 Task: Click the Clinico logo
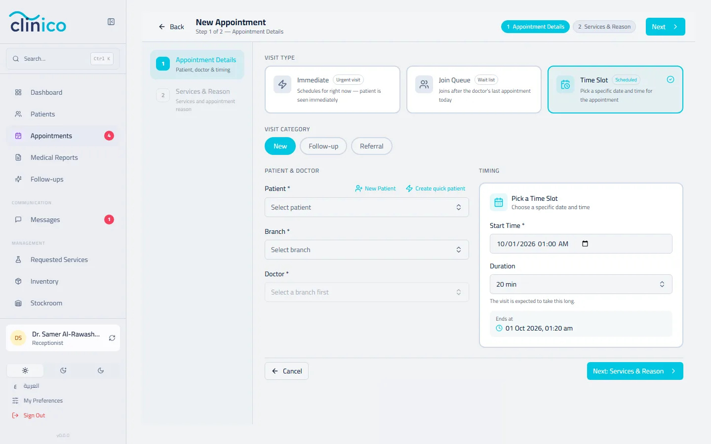tap(38, 22)
